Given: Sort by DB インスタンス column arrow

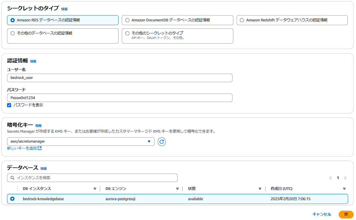Looking at the screenshot, I should tap(95, 189).
